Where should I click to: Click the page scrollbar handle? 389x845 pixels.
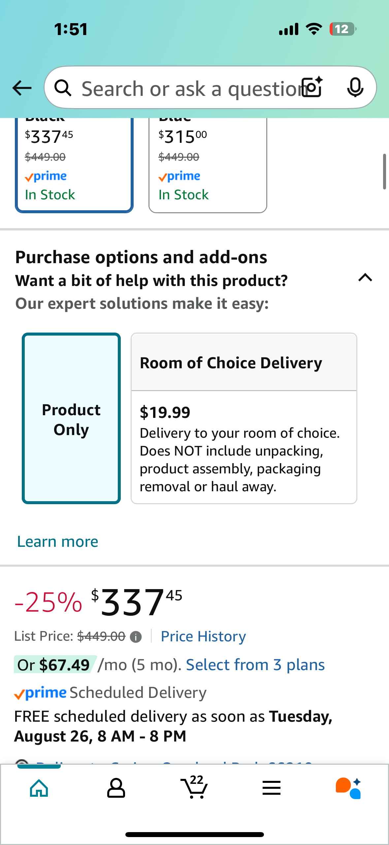click(384, 171)
